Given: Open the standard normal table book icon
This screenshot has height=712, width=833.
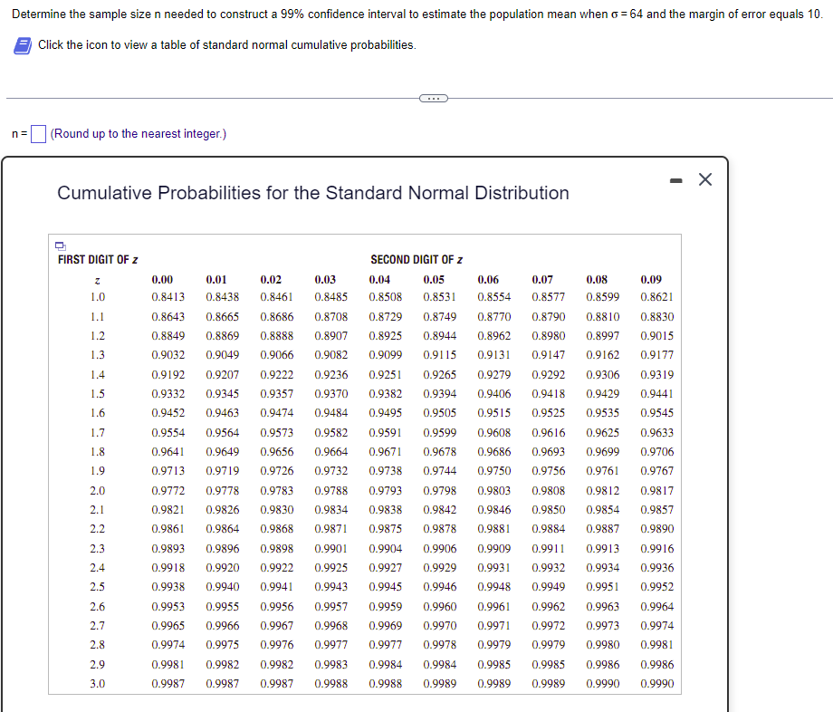Looking at the screenshot, I should pos(23,45).
